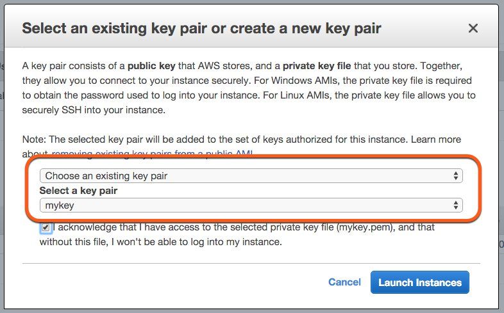Close the key pair dialog with X
Screen dimensions: 504x313
[x=473, y=28]
